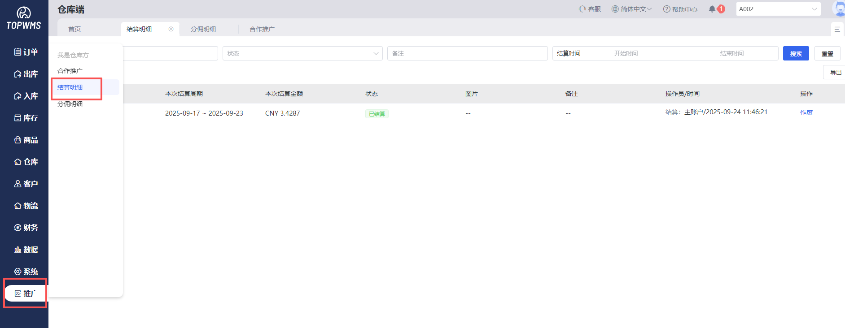Select the 2025-09-17 ~ 2025-09-23 period cell
Image resolution: width=845 pixels, height=328 pixels.
coord(204,113)
